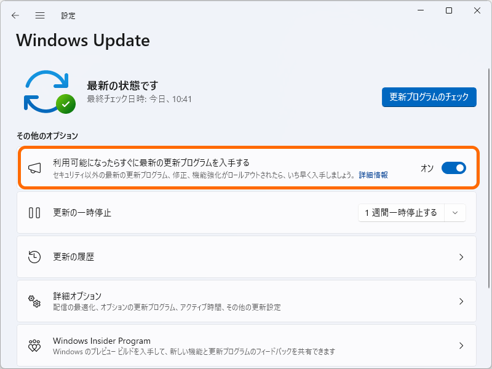Image resolution: width=492 pixels, height=369 pixels.
Task: Click the clock icon for 更新の履歴
Action: 35,257
